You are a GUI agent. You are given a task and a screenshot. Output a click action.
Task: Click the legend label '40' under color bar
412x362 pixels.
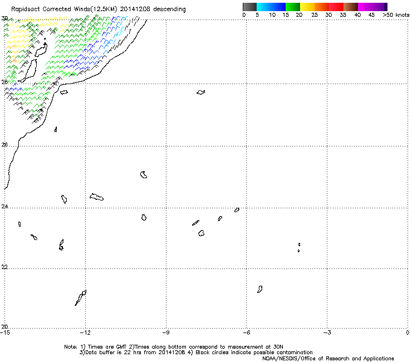tap(357, 15)
